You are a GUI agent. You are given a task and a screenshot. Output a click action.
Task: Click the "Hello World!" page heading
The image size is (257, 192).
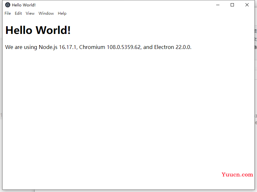38,30
